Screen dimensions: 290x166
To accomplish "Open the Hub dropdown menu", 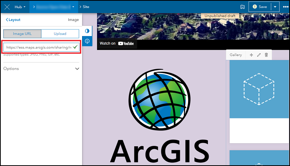I will click(x=20, y=7).
